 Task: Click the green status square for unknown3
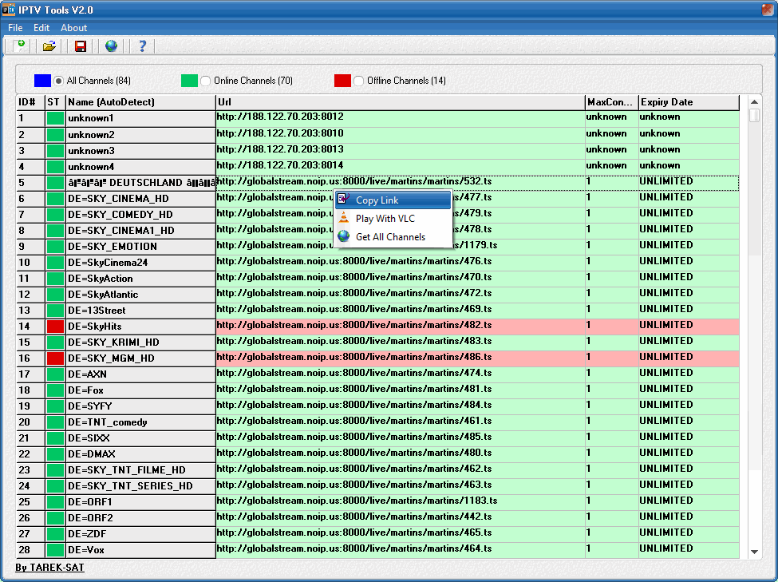(55, 150)
